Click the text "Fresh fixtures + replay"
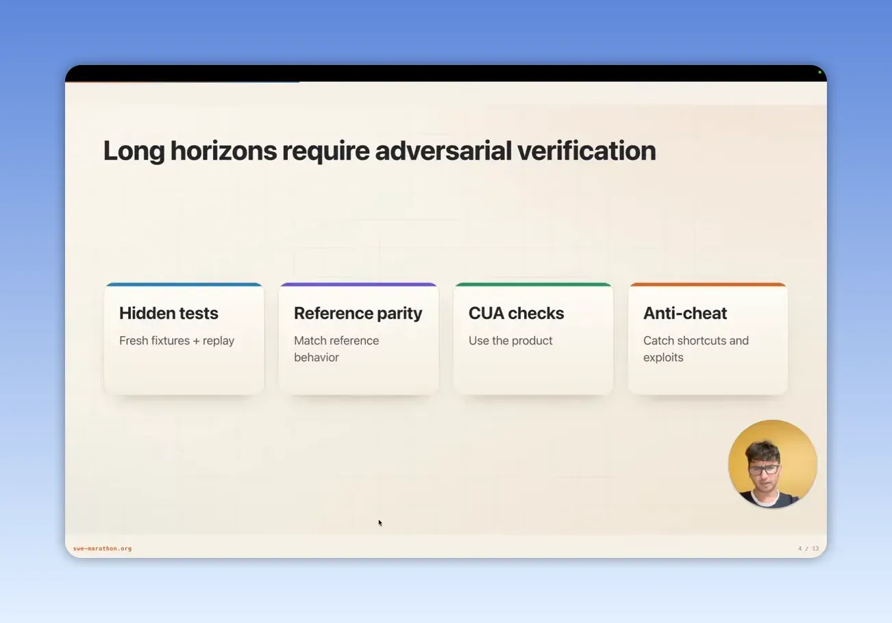This screenshot has height=623, width=892. [177, 340]
